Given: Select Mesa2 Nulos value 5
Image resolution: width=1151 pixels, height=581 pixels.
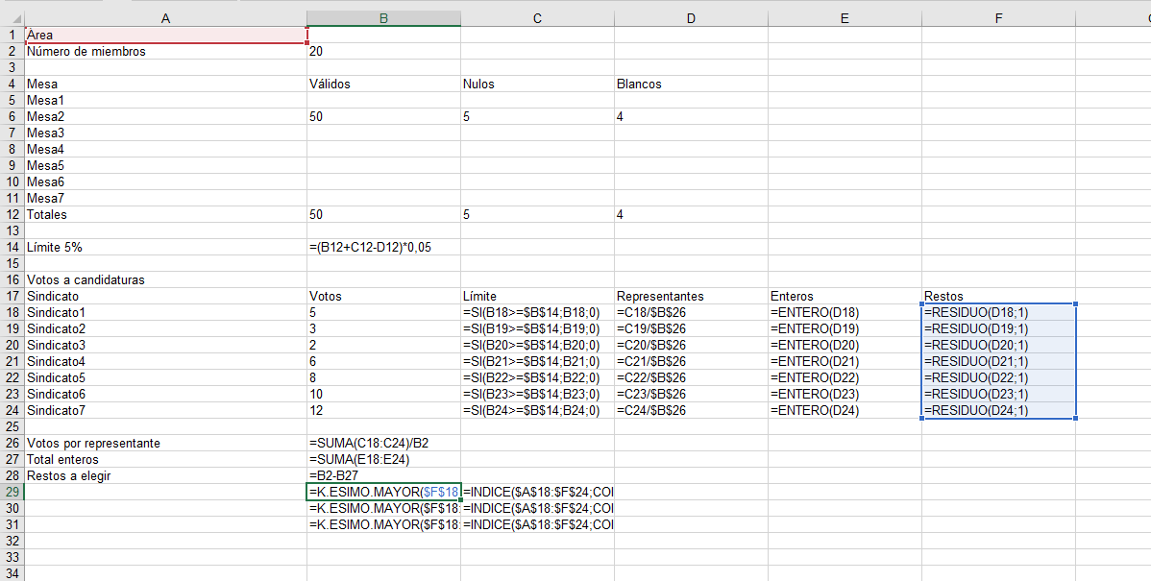Looking at the screenshot, I should coord(537,116).
